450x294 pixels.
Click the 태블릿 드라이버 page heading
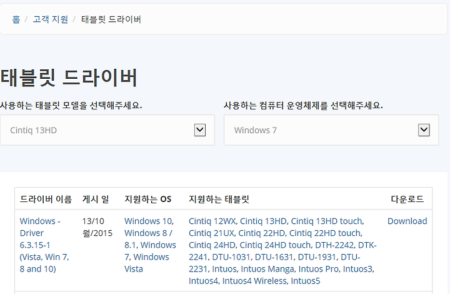click(69, 78)
